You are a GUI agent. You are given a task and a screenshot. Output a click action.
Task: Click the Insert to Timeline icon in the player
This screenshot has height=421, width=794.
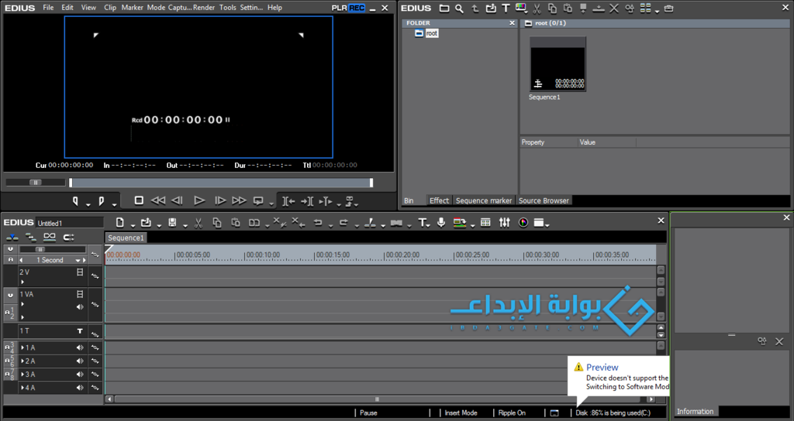(x=288, y=201)
